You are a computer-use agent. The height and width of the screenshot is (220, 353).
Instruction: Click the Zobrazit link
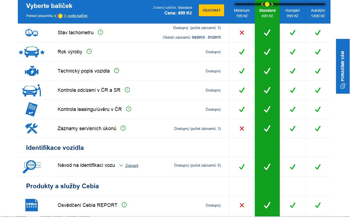(132, 166)
